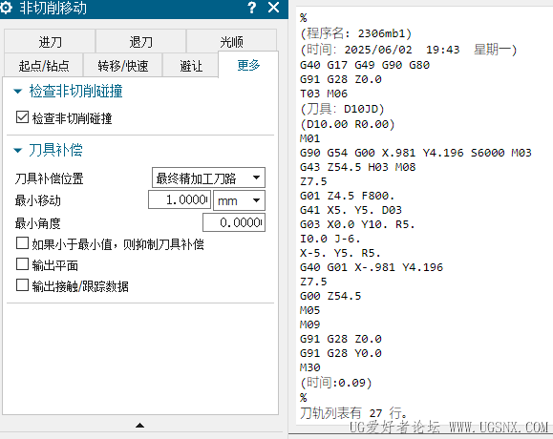
Task: Click the line 'G40 G17 G49 G90 G80'
Action: (x=365, y=65)
